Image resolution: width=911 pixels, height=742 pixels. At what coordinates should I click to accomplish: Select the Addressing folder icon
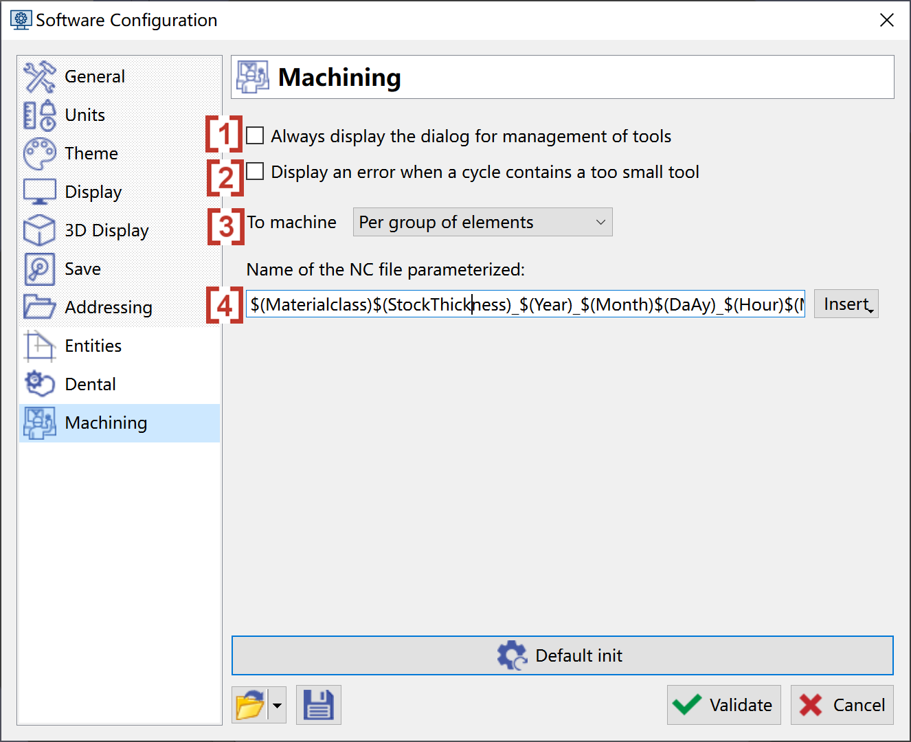[39, 307]
